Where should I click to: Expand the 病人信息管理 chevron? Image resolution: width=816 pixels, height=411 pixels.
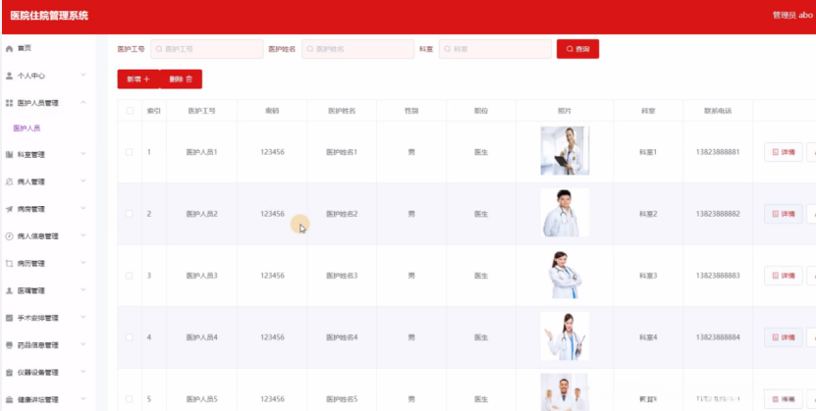coord(83,235)
